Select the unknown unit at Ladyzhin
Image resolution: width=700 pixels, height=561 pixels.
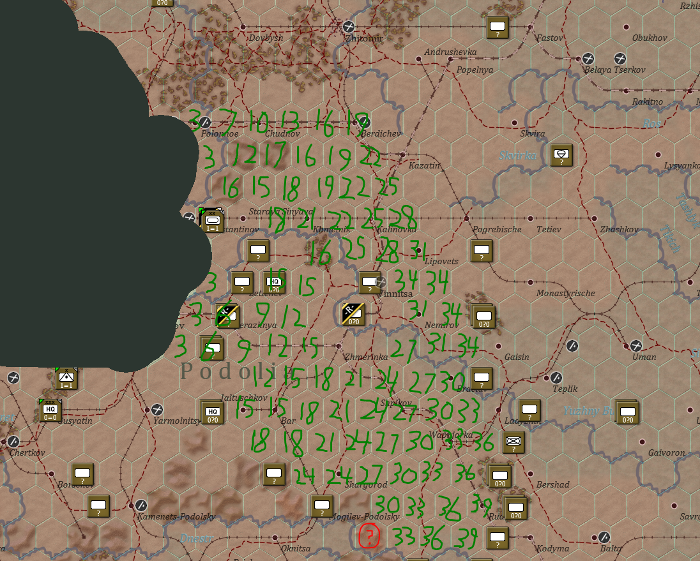[x=529, y=410]
